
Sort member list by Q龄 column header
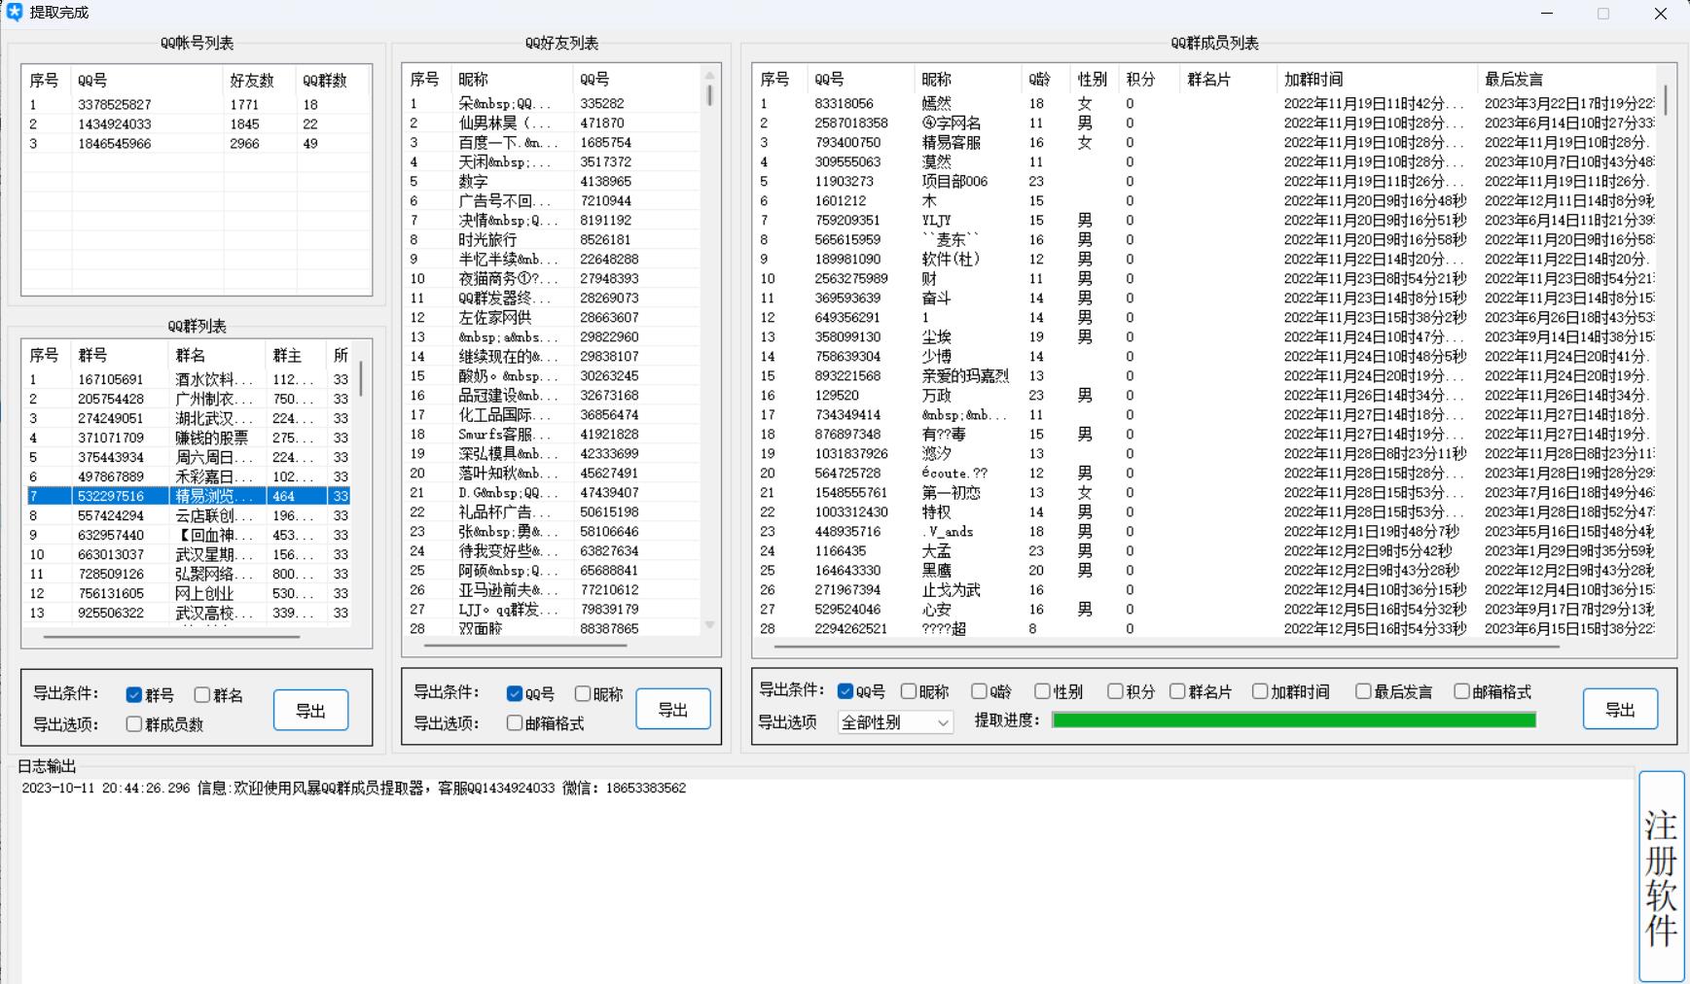pyautogui.click(x=1039, y=80)
